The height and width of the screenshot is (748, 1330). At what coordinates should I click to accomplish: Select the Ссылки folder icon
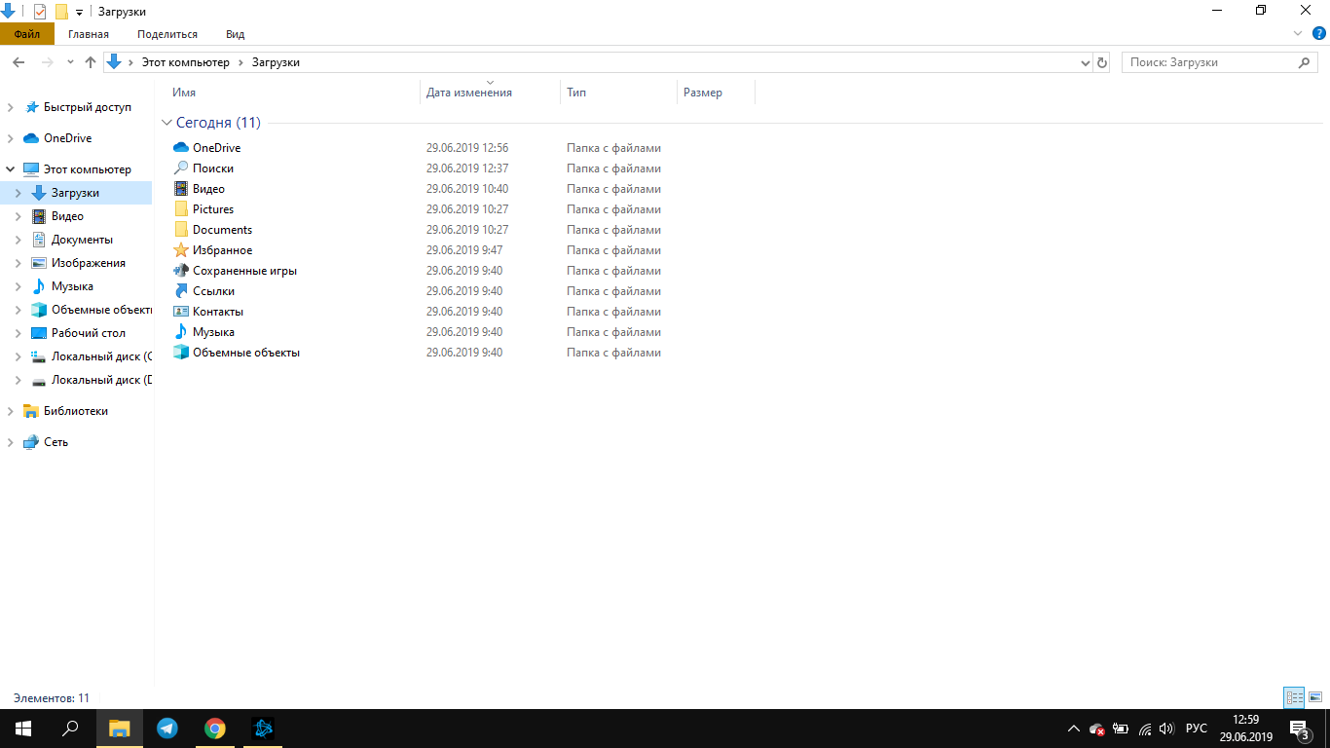click(181, 290)
